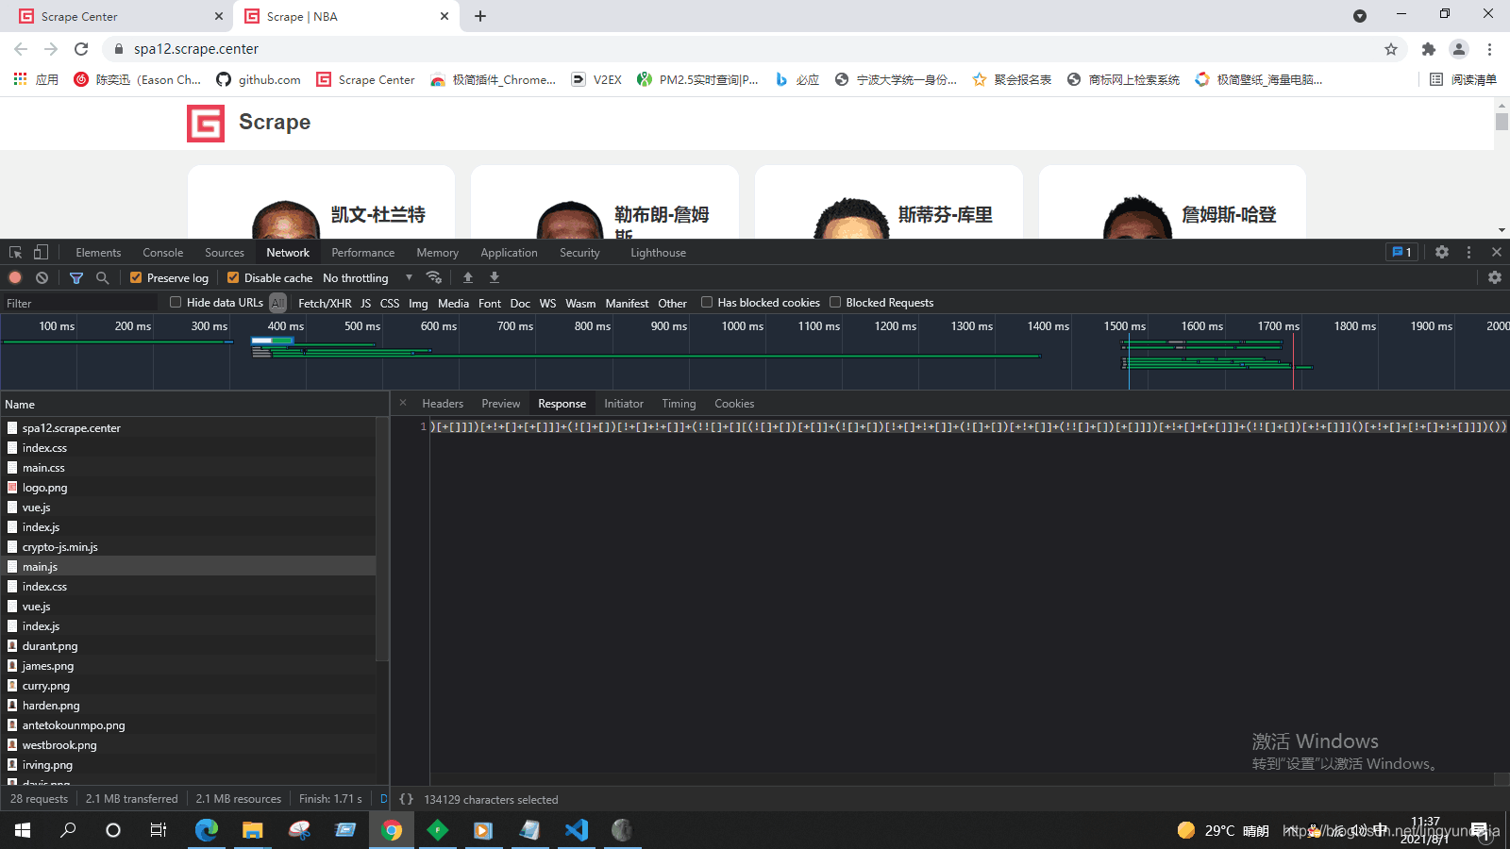The width and height of the screenshot is (1510, 849).
Task: Open a new browser tab
Action: (x=480, y=16)
